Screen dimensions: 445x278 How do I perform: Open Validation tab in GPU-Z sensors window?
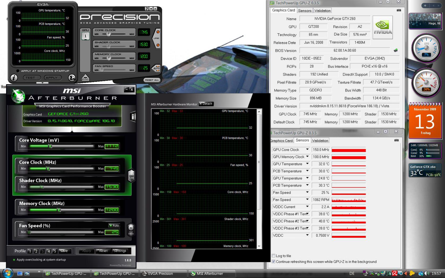click(320, 140)
